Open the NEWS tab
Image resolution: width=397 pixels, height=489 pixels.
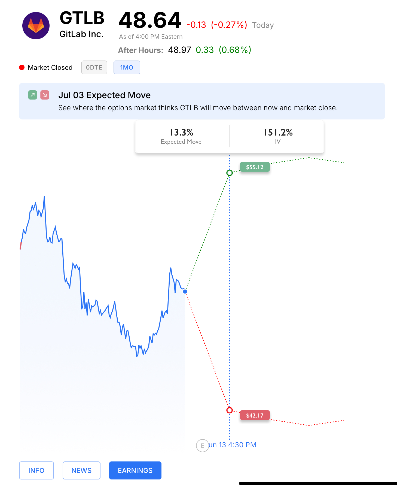coord(81,470)
